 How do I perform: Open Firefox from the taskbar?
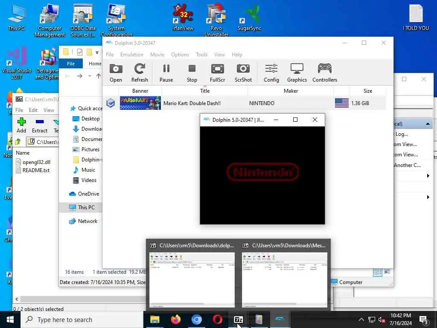175,319
